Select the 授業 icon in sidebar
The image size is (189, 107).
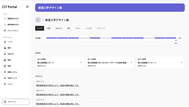5,60
